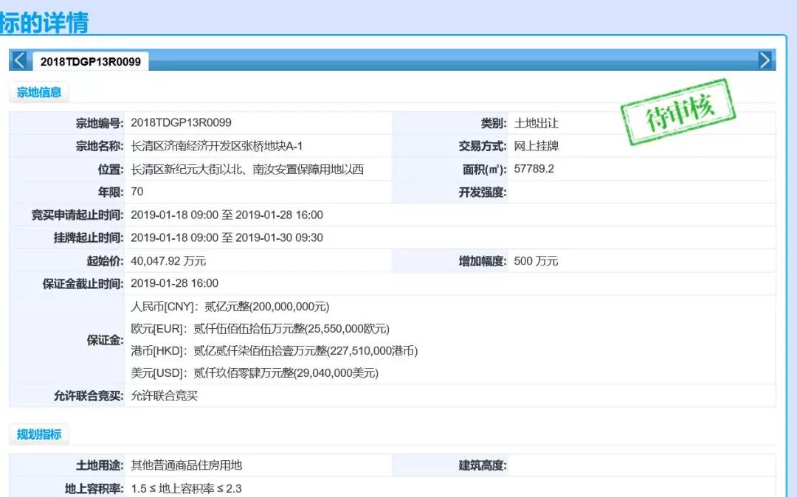797x497 pixels.
Task: Click the increment value 500 万元
Action: tap(536, 261)
